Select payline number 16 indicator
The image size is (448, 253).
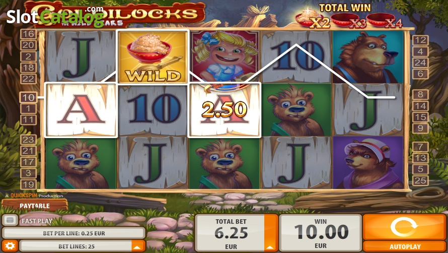point(28,34)
